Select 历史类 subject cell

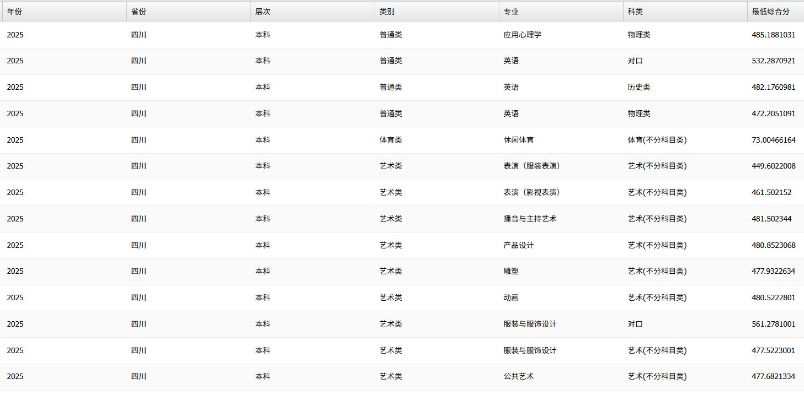click(x=639, y=87)
